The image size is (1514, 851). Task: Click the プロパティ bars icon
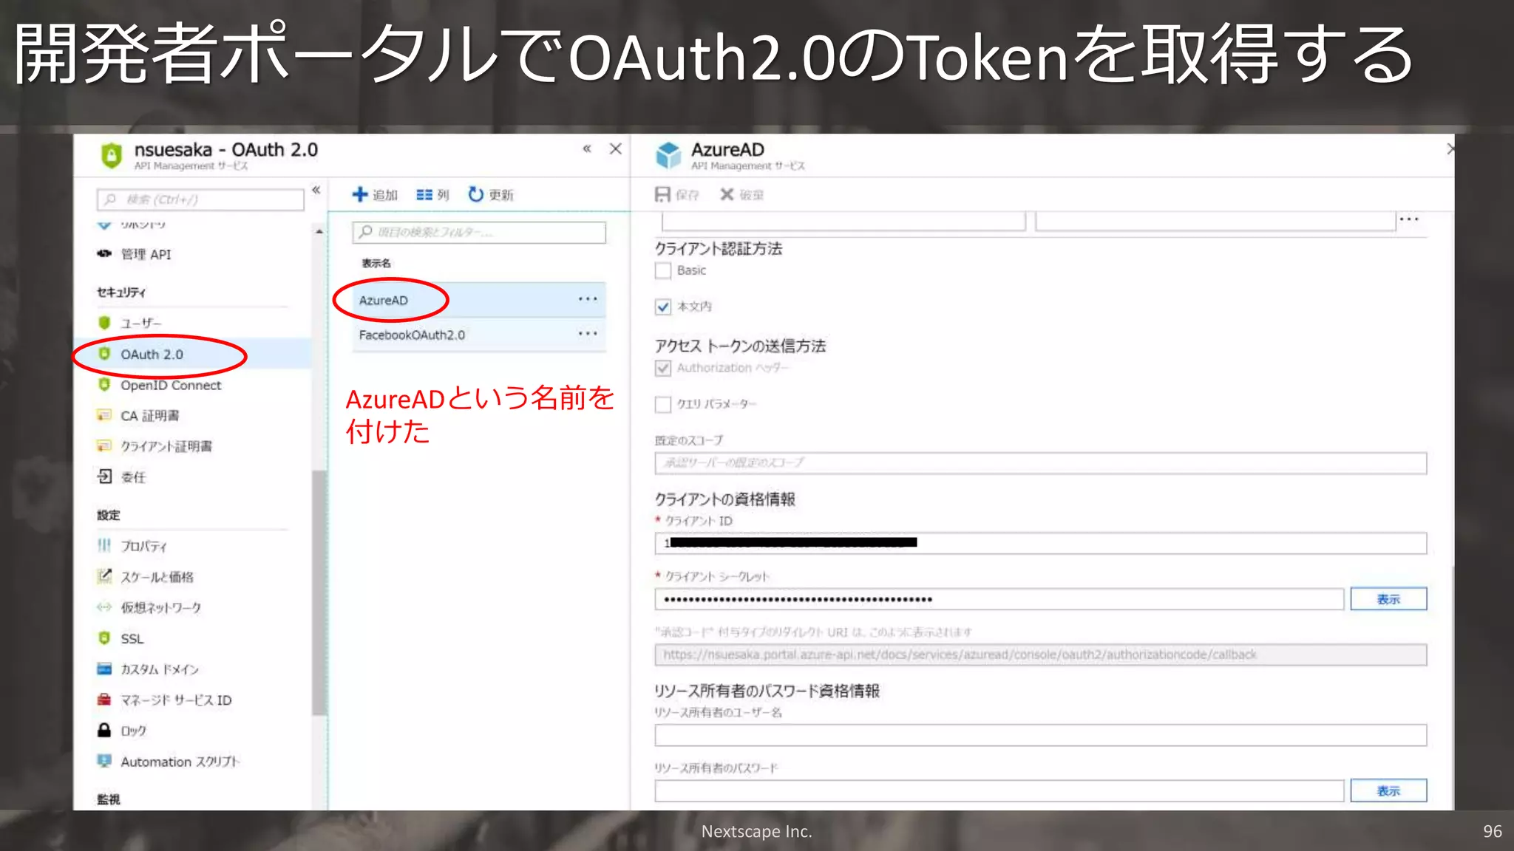pyautogui.click(x=104, y=545)
